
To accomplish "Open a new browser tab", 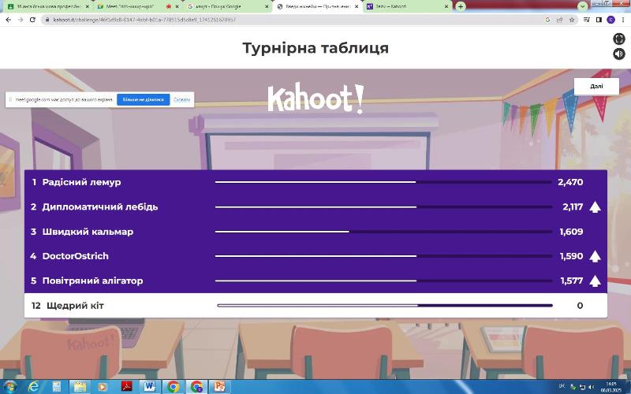I will coord(461,6).
